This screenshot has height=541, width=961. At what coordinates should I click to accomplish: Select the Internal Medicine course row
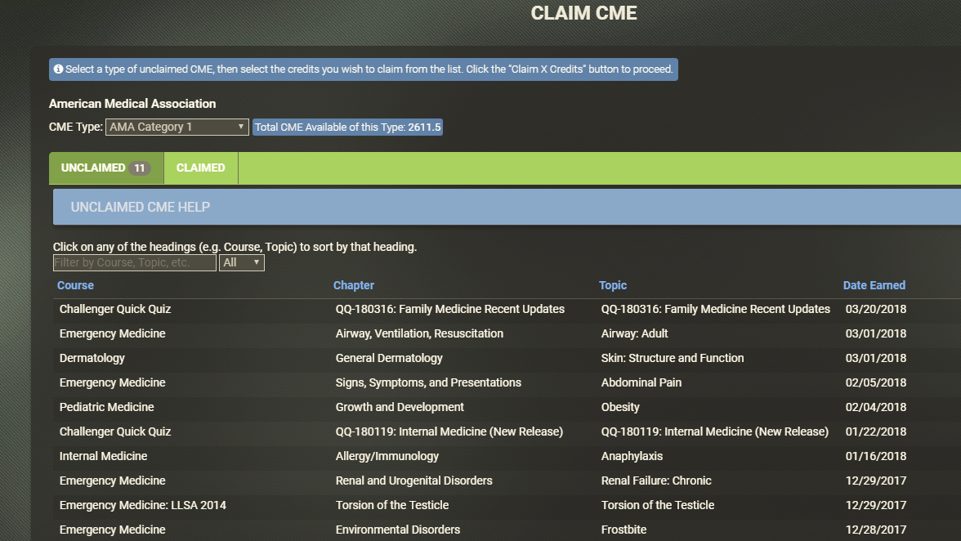(507, 457)
